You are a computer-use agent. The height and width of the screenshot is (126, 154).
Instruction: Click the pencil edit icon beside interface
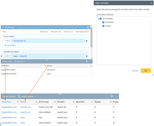[16, 28]
